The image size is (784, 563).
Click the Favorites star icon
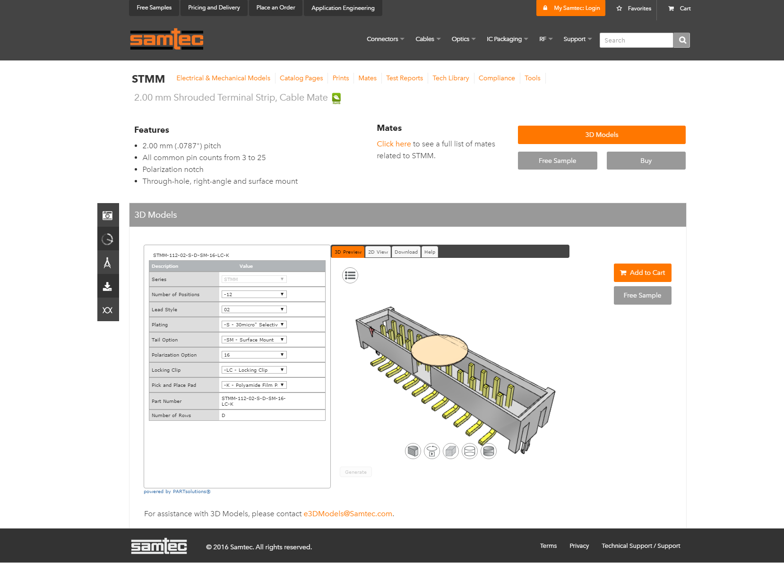tap(619, 9)
